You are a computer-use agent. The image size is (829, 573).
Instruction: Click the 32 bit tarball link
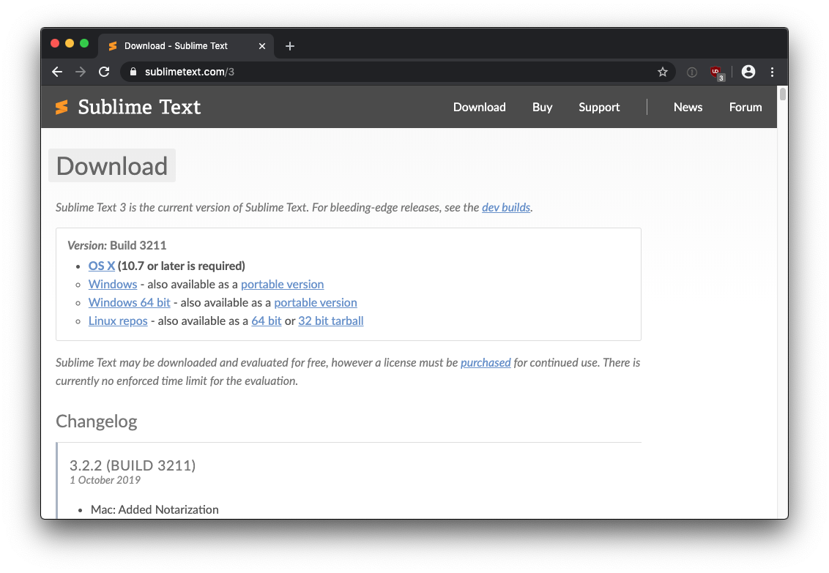pos(331,321)
